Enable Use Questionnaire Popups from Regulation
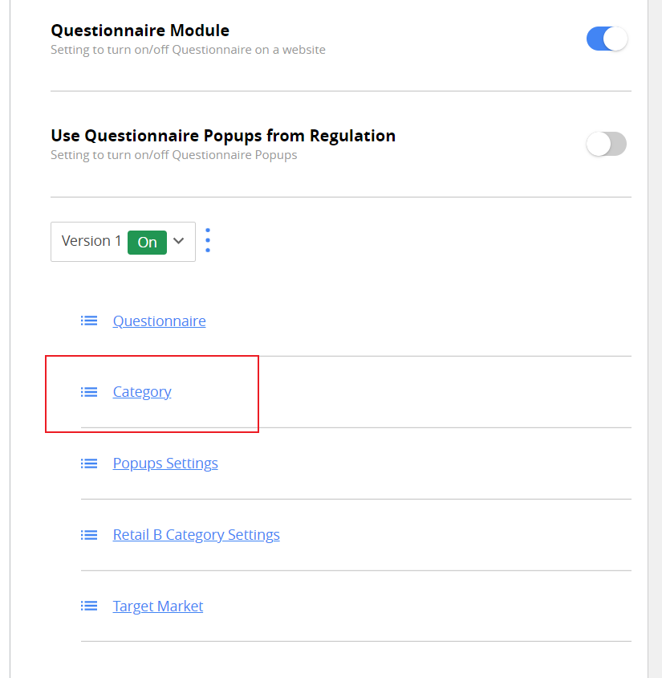The width and height of the screenshot is (662, 678). [606, 144]
